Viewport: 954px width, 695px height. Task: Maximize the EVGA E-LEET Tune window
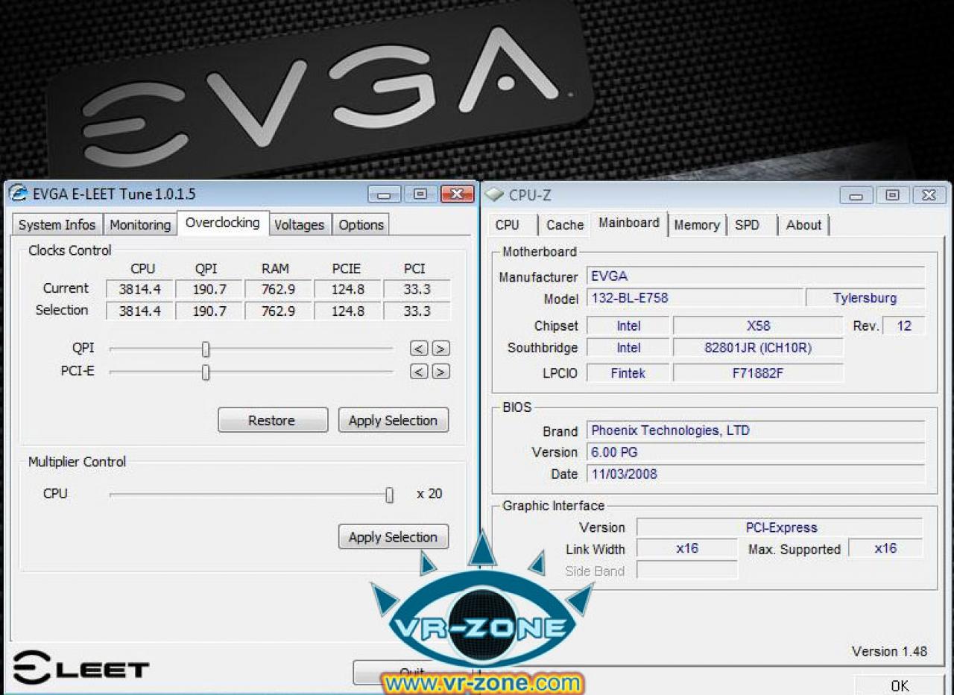(x=420, y=194)
